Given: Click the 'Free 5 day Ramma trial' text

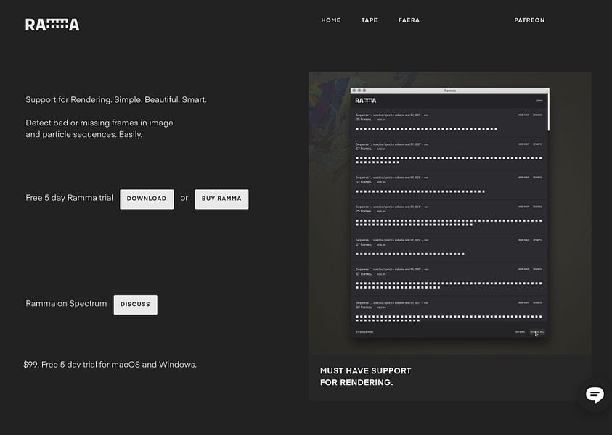Looking at the screenshot, I should click(x=69, y=198).
